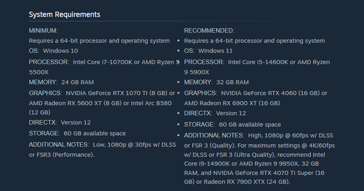Click the System Requirements heading

coord(64,14)
